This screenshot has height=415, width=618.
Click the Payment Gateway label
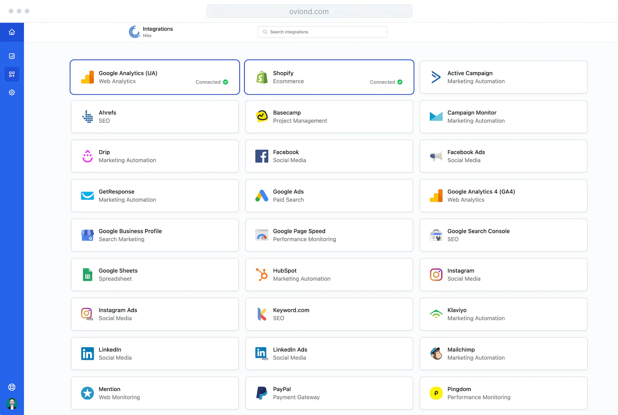coord(296,397)
